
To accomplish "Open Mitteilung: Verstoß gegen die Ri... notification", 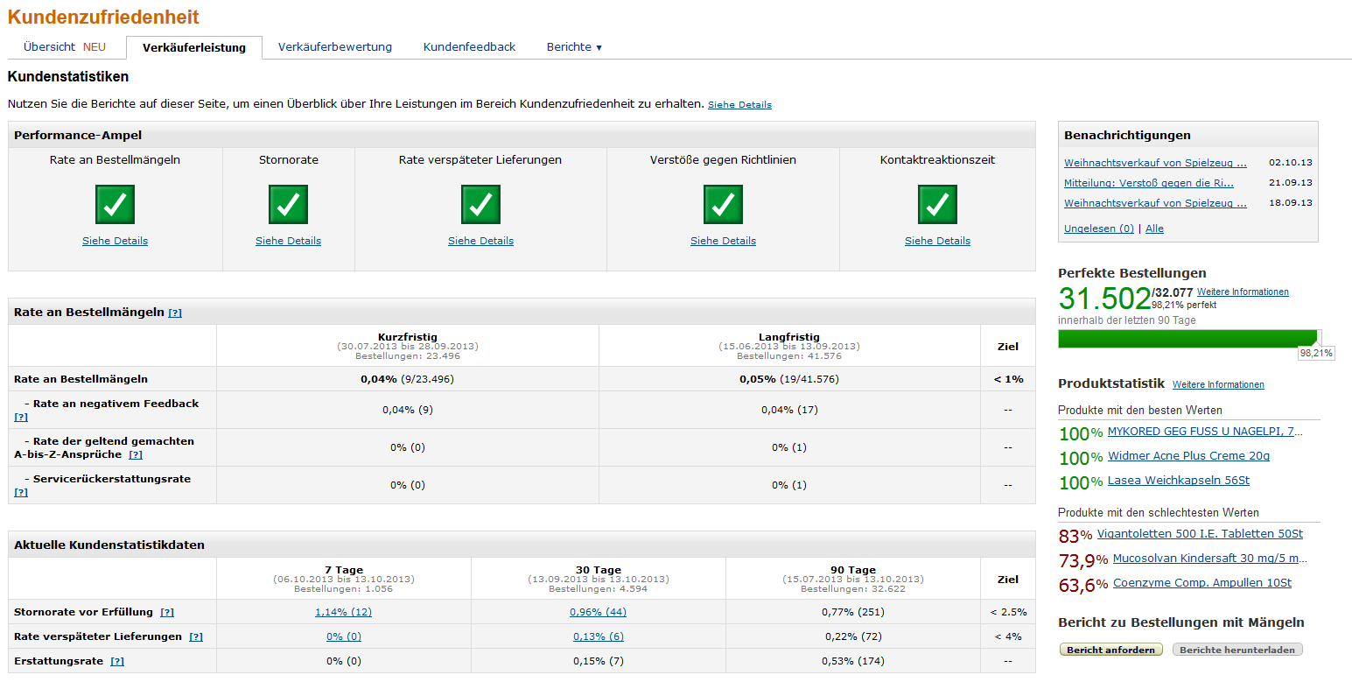I will click(1149, 183).
